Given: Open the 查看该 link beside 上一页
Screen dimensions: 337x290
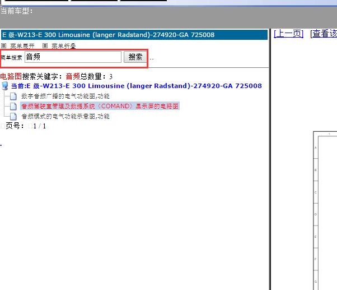Looking at the screenshot, I should tap(324, 34).
